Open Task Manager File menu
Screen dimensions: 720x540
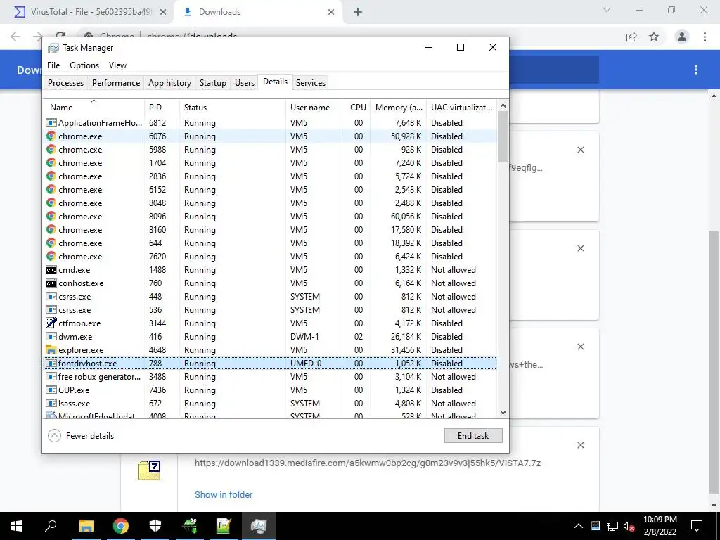pos(53,65)
